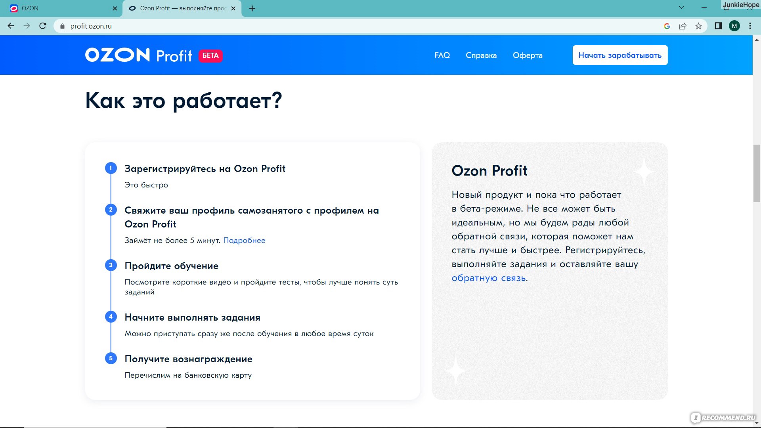Open the Google icon in the address bar

(x=667, y=26)
